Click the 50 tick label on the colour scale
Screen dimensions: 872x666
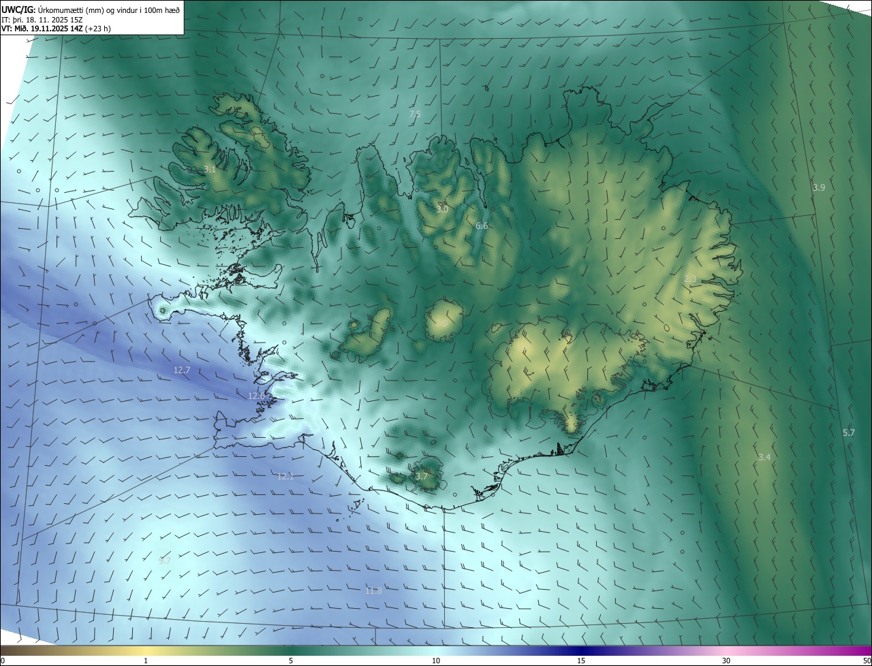pyautogui.click(x=867, y=661)
